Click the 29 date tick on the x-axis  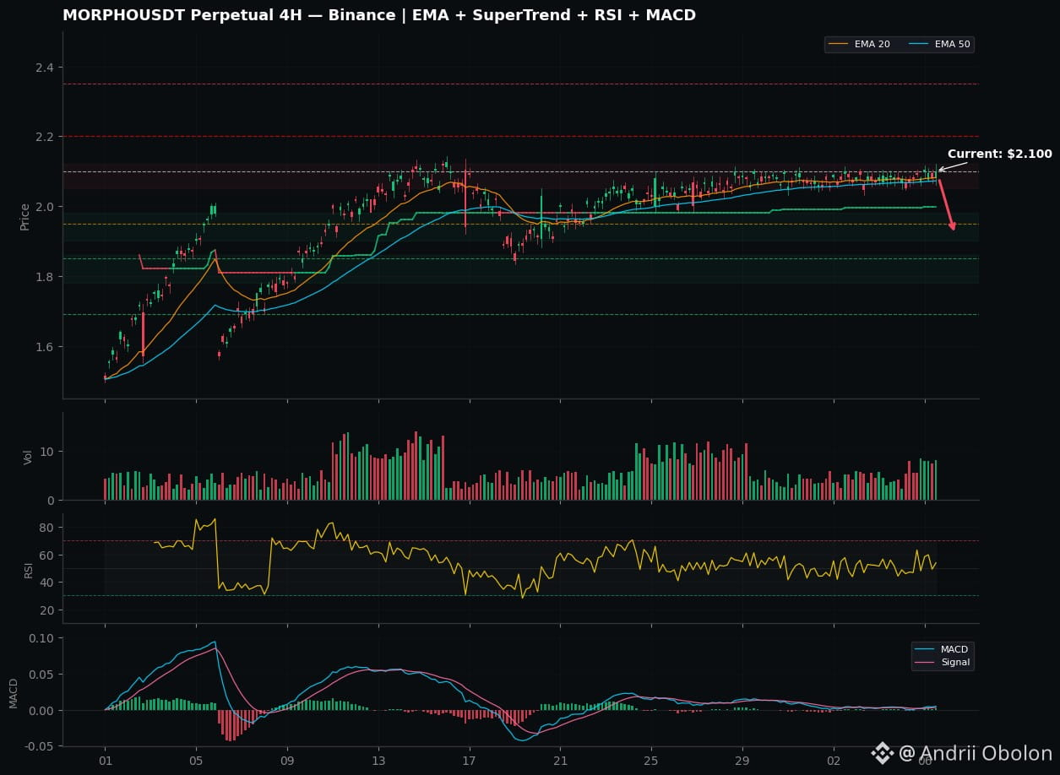(743, 761)
